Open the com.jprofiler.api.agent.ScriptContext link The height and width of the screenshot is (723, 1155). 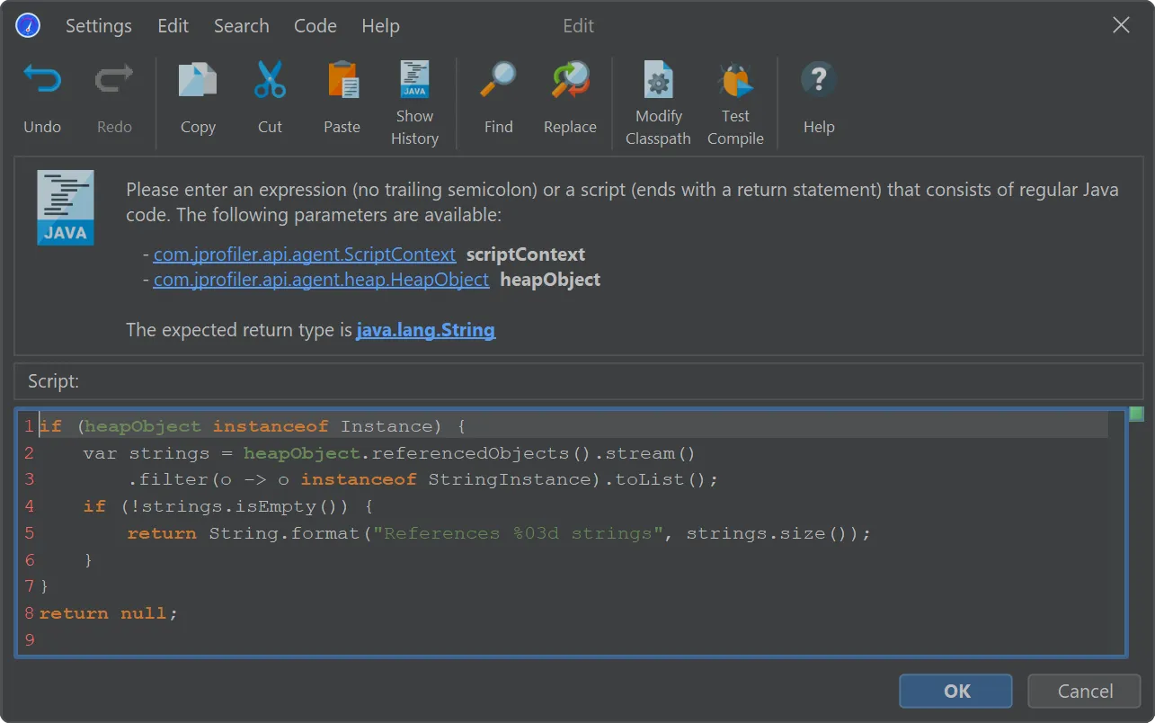tap(305, 254)
